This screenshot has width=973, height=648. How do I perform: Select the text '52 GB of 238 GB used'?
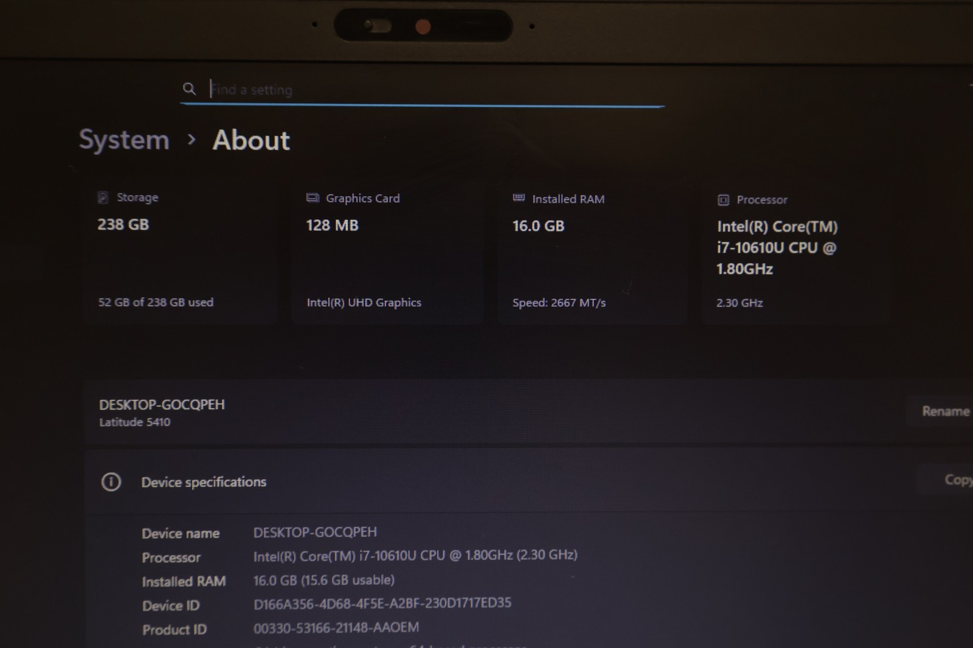[156, 302]
